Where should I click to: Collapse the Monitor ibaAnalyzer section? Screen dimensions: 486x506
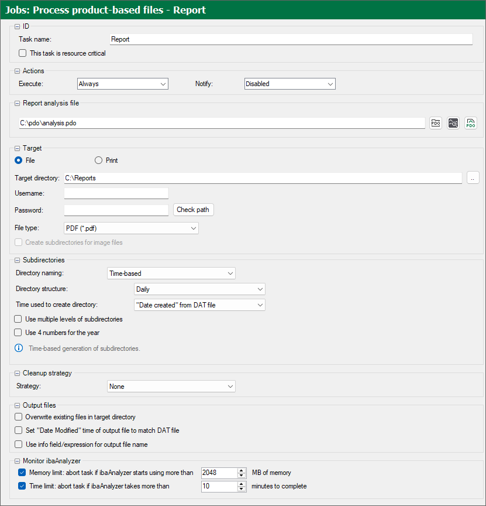pyautogui.click(x=18, y=461)
